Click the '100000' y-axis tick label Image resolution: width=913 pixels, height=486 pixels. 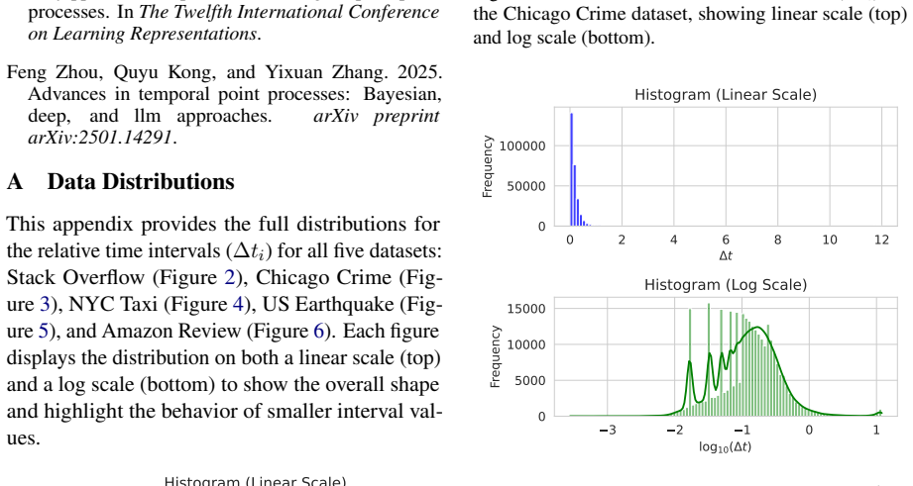(x=522, y=146)
